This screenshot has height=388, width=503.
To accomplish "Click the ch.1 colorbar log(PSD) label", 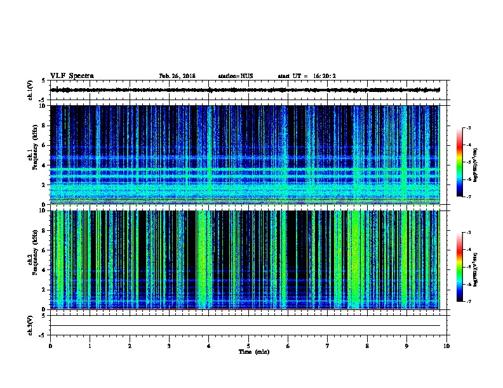I will [476, 165].
